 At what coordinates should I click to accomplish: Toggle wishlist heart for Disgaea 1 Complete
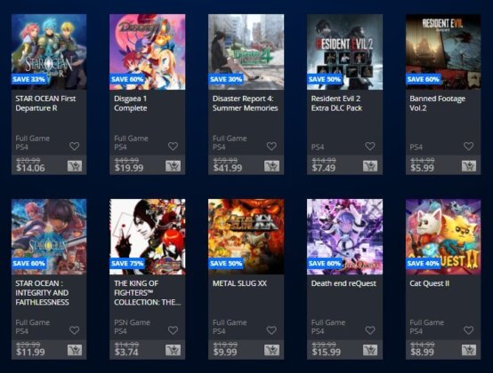click(173, 146)
